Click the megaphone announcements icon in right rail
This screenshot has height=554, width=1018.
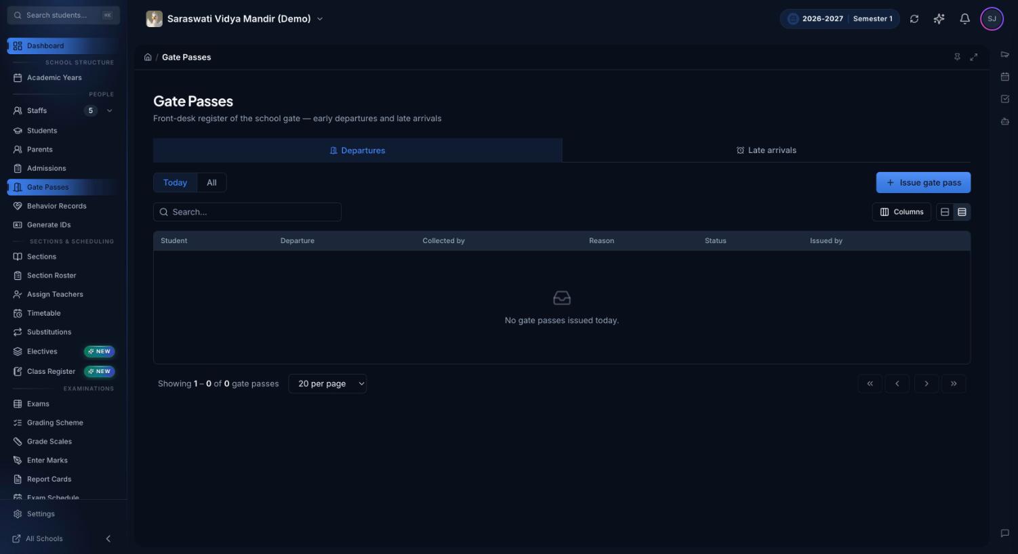click(x=1005, y=55)
